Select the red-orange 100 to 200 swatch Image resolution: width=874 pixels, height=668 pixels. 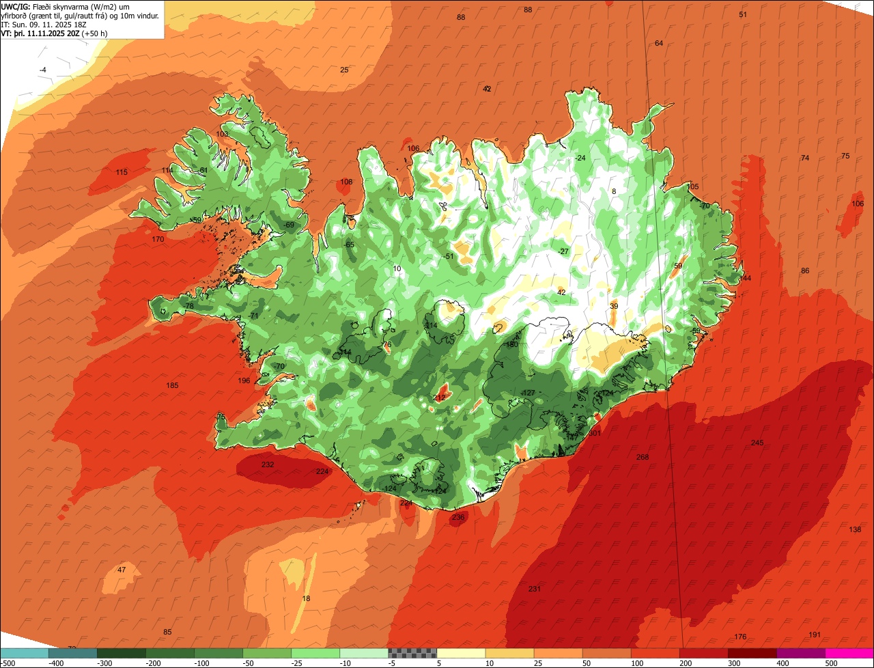654,653
